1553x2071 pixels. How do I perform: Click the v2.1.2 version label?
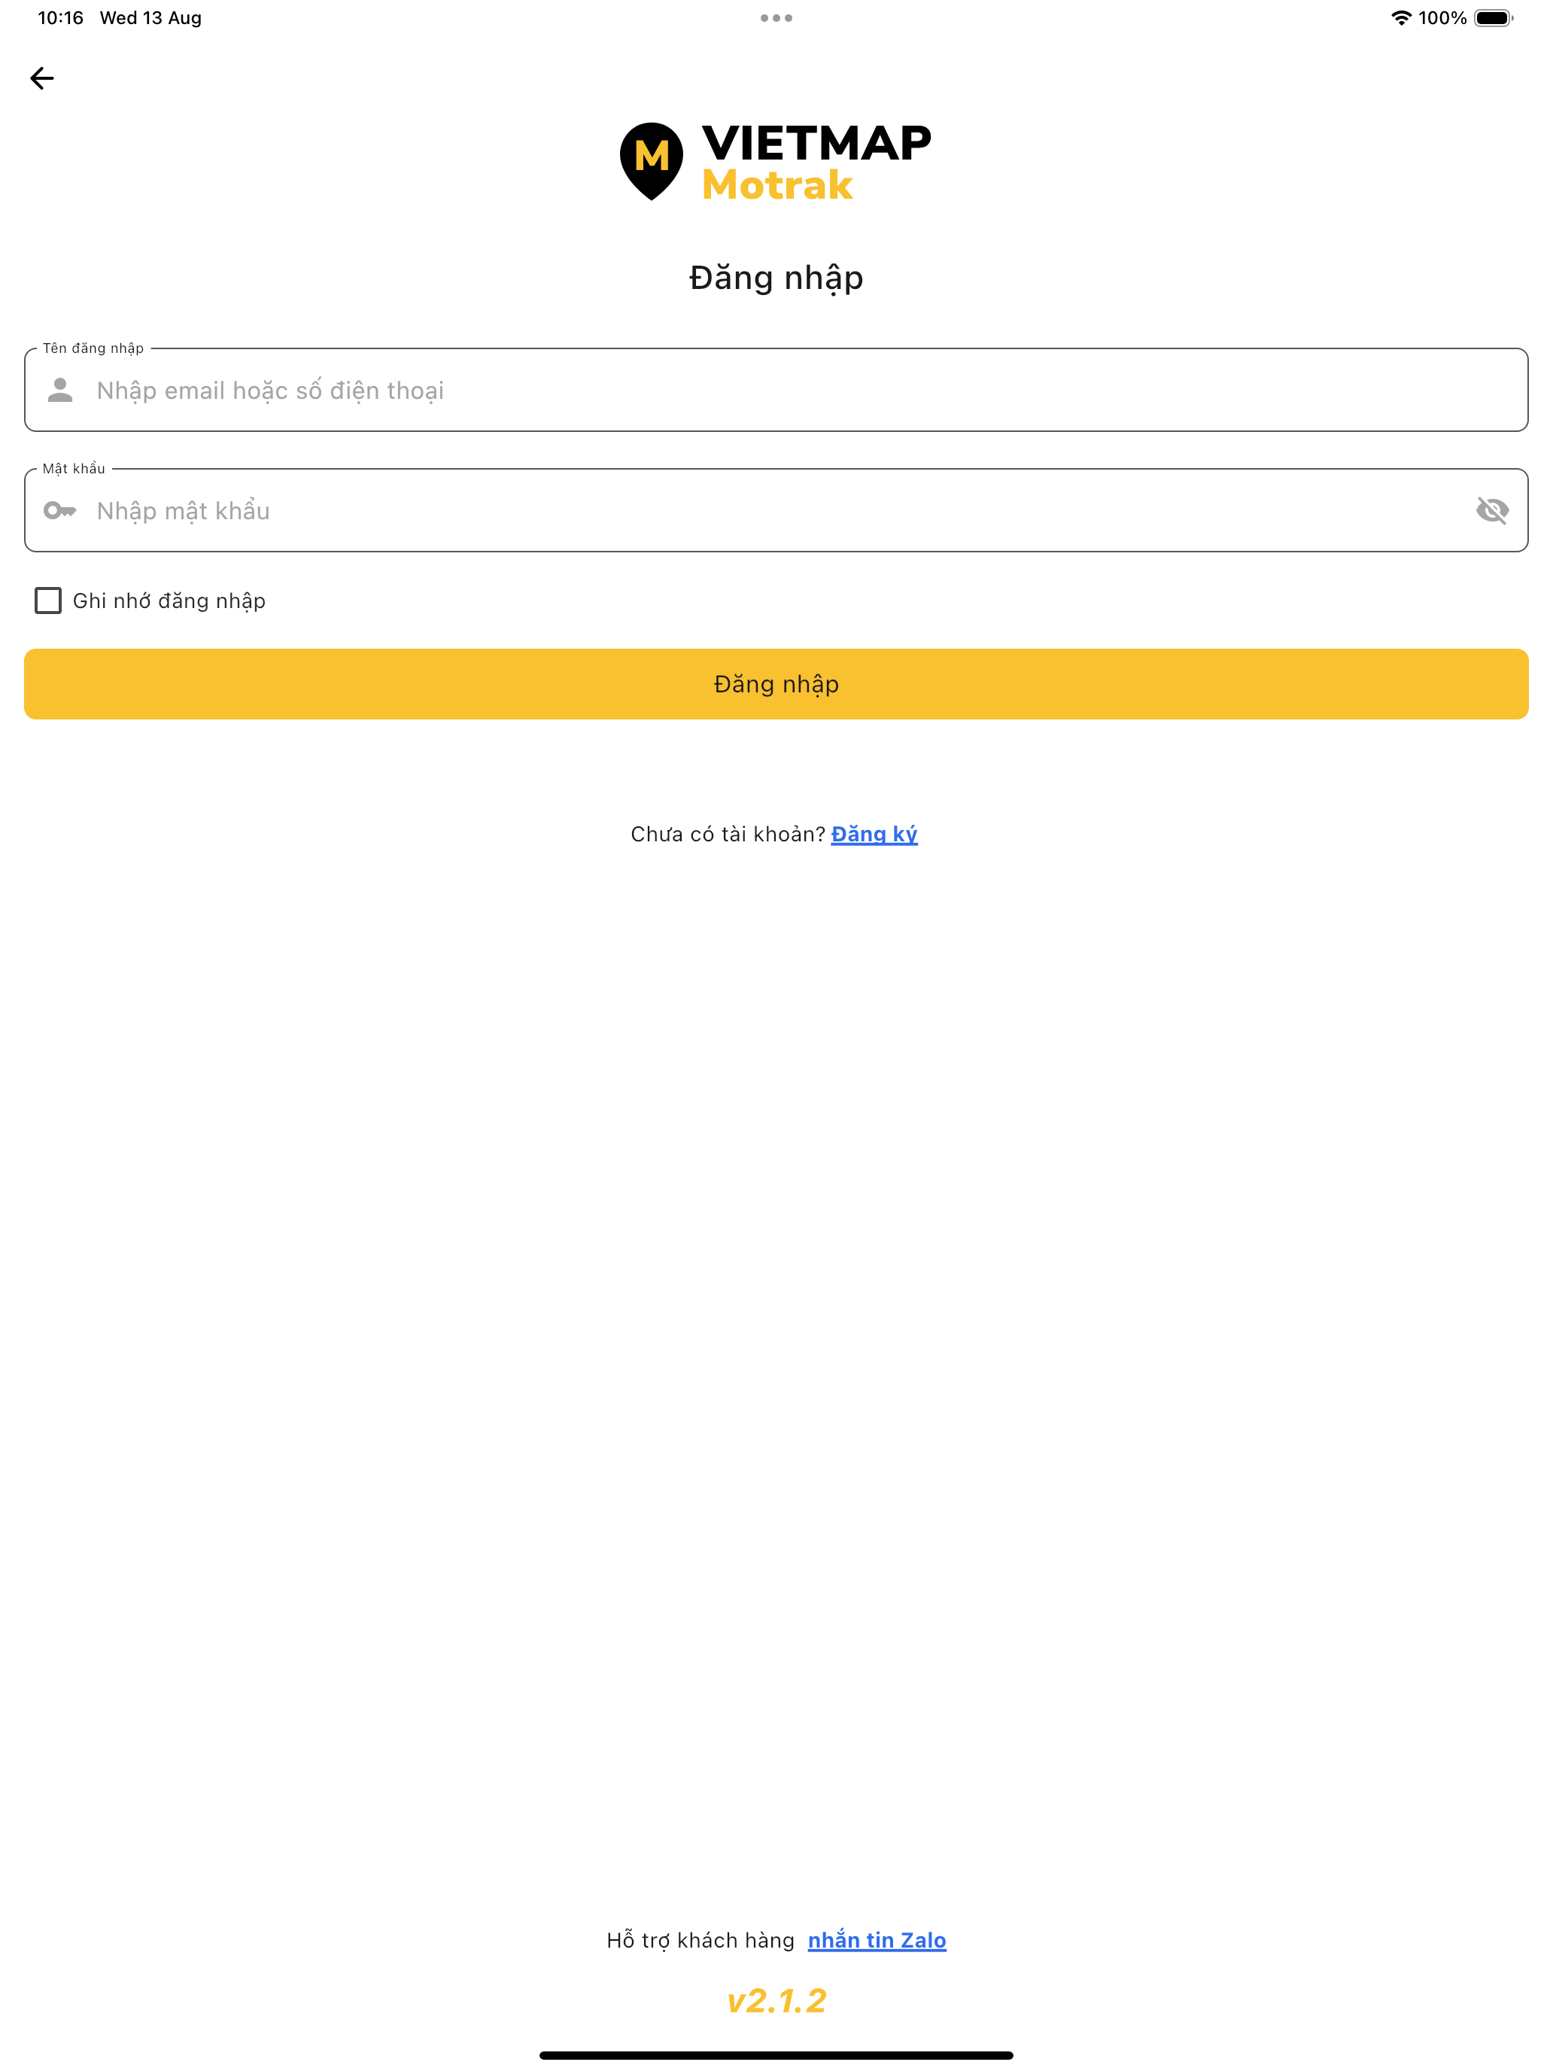tap(776, 2001)
